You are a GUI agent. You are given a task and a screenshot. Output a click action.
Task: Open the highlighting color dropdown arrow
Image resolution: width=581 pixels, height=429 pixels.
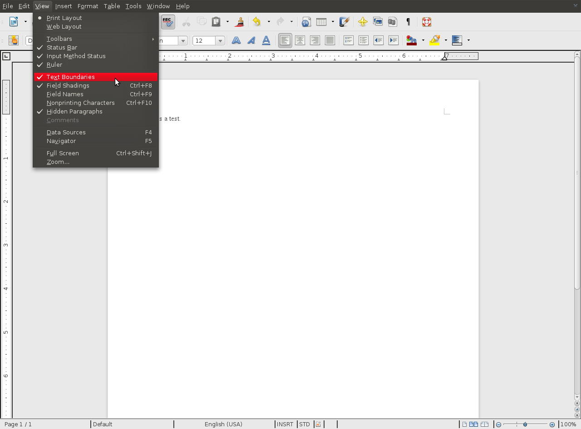click(446, 40)
